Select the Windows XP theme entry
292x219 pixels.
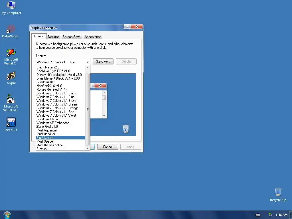click(x=60, y=82)
